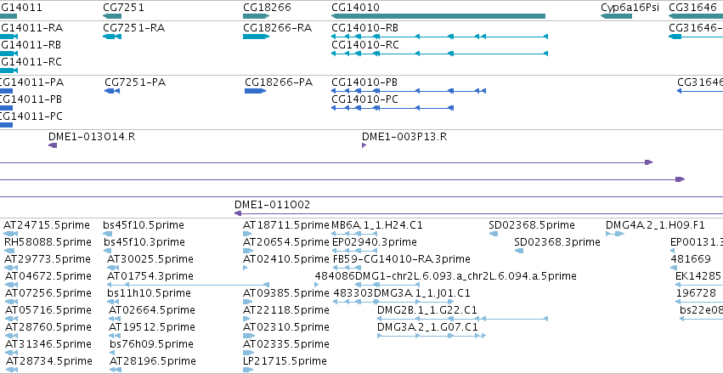Click the CG7251 gene arrow glyph

click(x=112, y=16)
